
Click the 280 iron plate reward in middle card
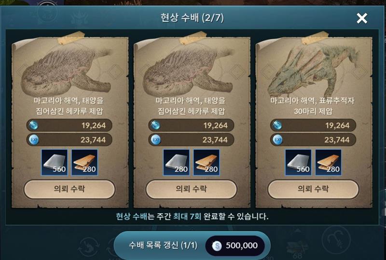176,162
